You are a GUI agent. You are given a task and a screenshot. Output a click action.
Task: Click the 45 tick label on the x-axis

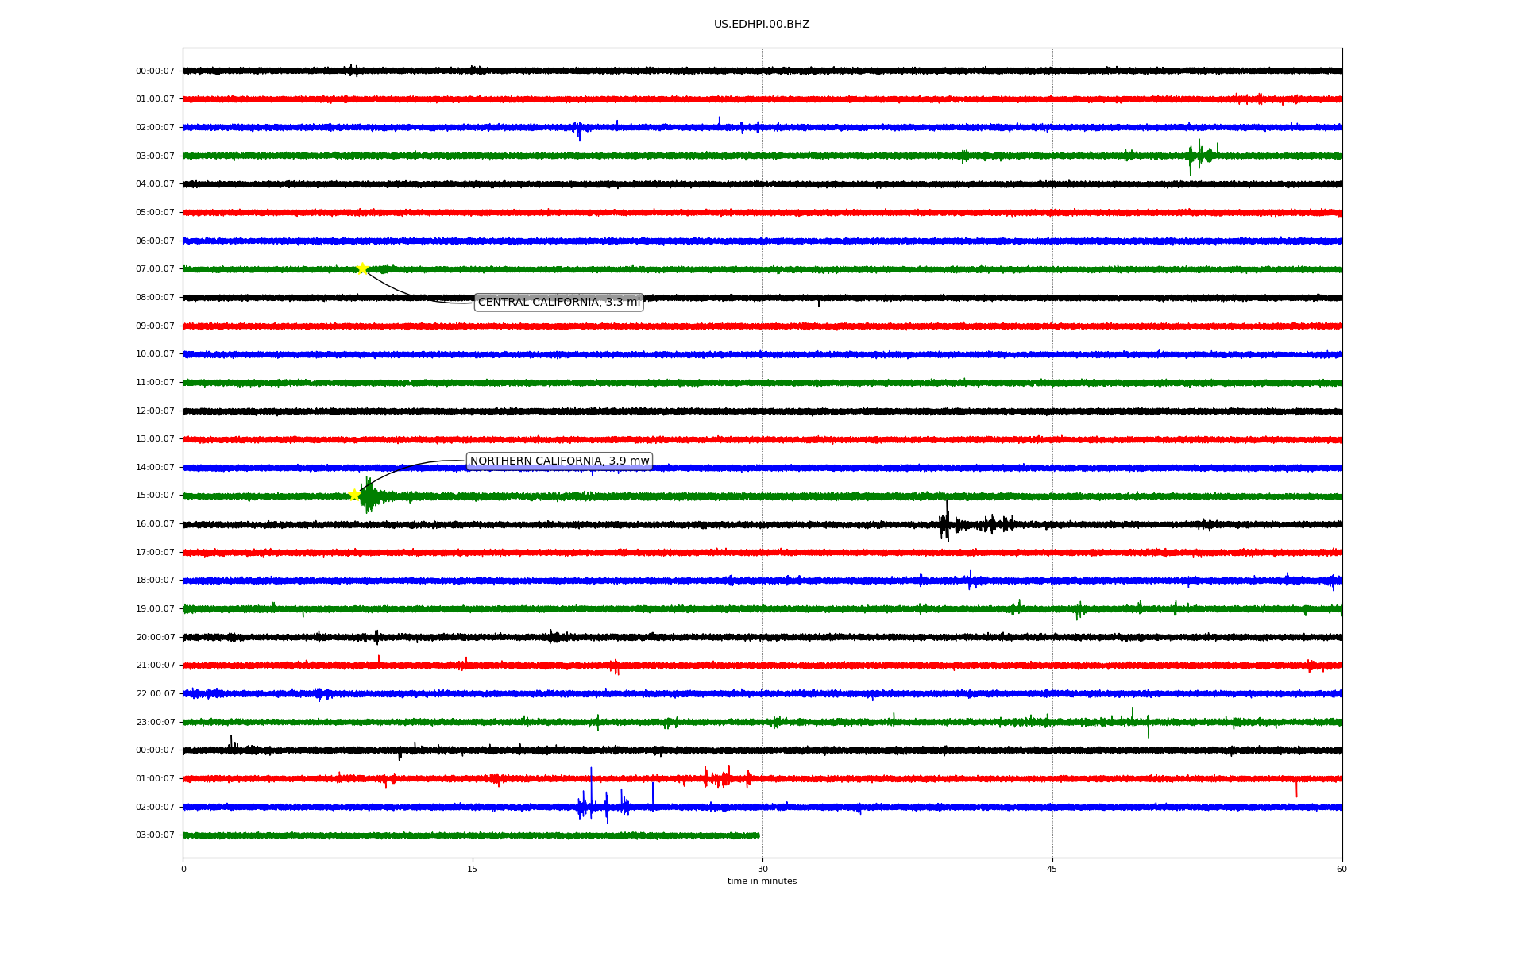click(1052, 869)
